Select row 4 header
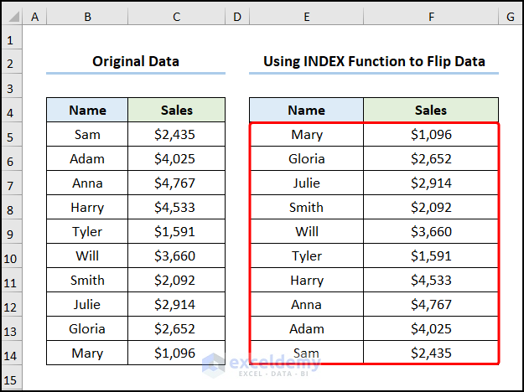 10,111
